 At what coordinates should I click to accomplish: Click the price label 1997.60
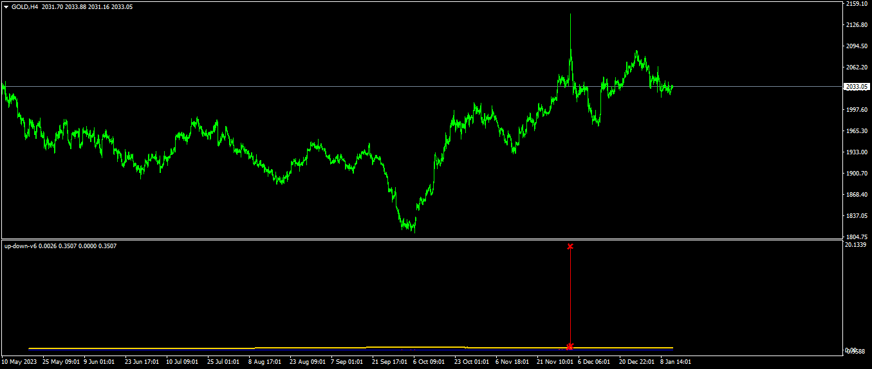click(x=857, y=110)
